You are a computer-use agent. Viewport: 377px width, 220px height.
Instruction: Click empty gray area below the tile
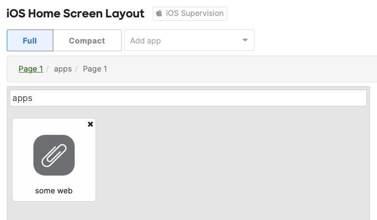tap(54, 211)
